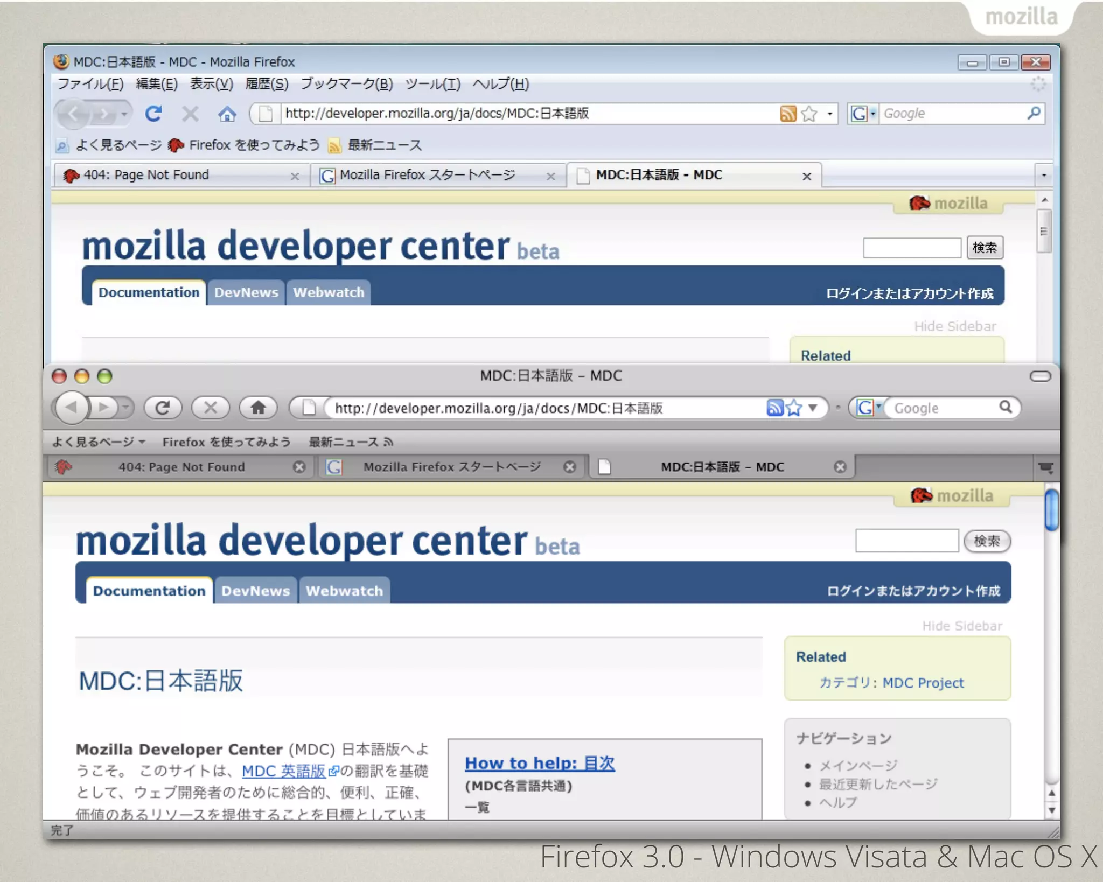Click 最新ニュース feed bookmark in Mac Firefox
The image size is (1103, 882).
point(351,442)
